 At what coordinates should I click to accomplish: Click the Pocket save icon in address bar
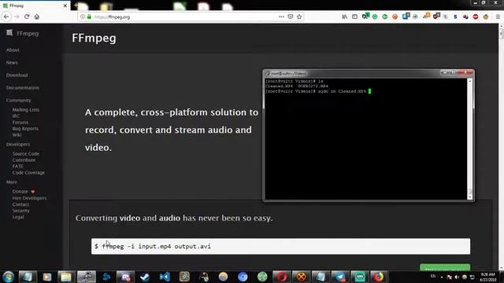click(291, 17)
